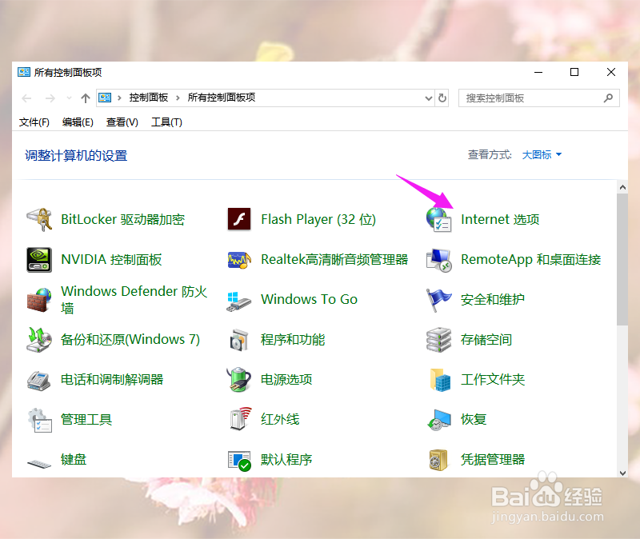
Task: Open 默认程序 settings
Action: (x=286, y=459)
